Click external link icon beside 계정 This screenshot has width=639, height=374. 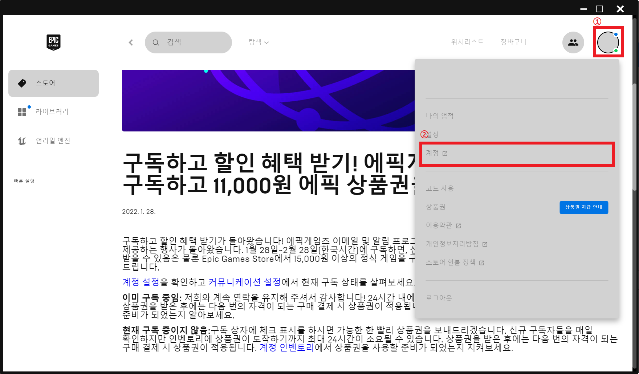(x=445, y=154)
